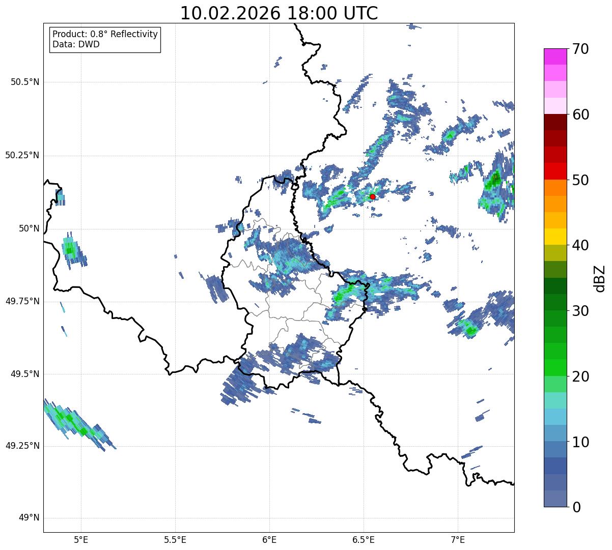
Task: Click the 6.5°E longitude label
Action: point(364,539)
